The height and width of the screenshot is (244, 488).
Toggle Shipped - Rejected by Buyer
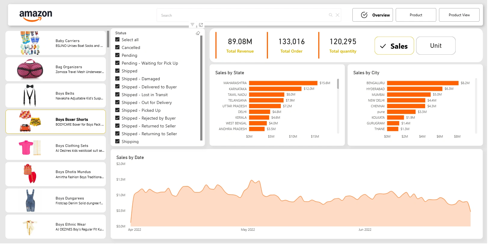pyautogui.click(x=117, y=118)
